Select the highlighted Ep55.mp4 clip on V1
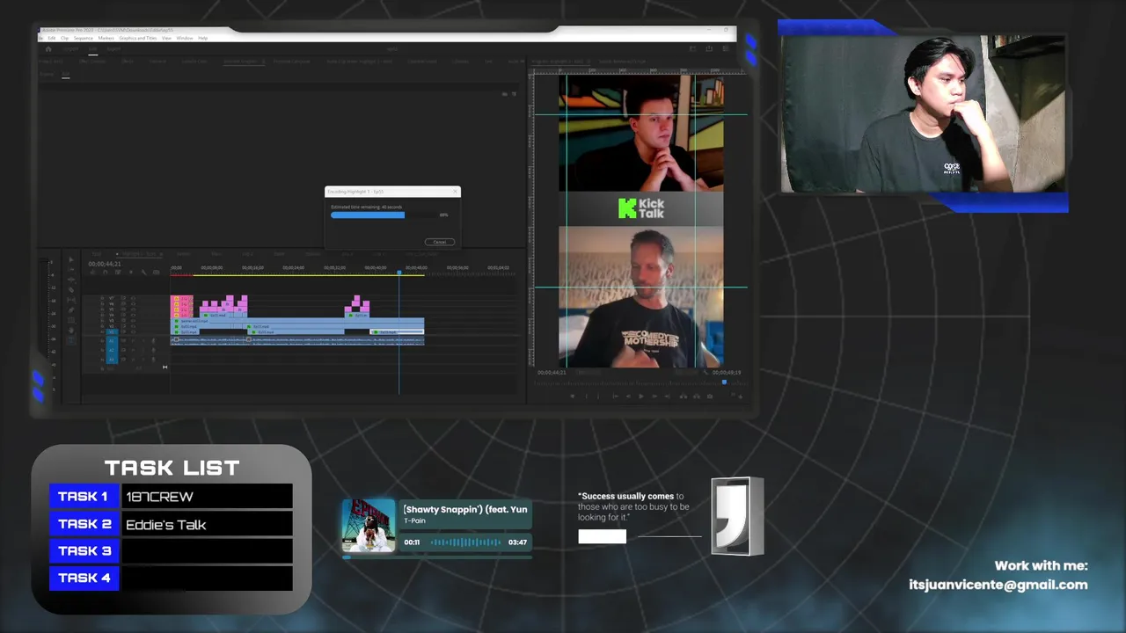 tap(398, 331)
